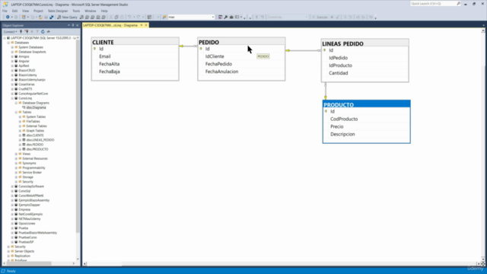Click the primary key icon in PRODUCTO table
The width and height of the screenshot is (487, 274).
[x=326, y=111]
